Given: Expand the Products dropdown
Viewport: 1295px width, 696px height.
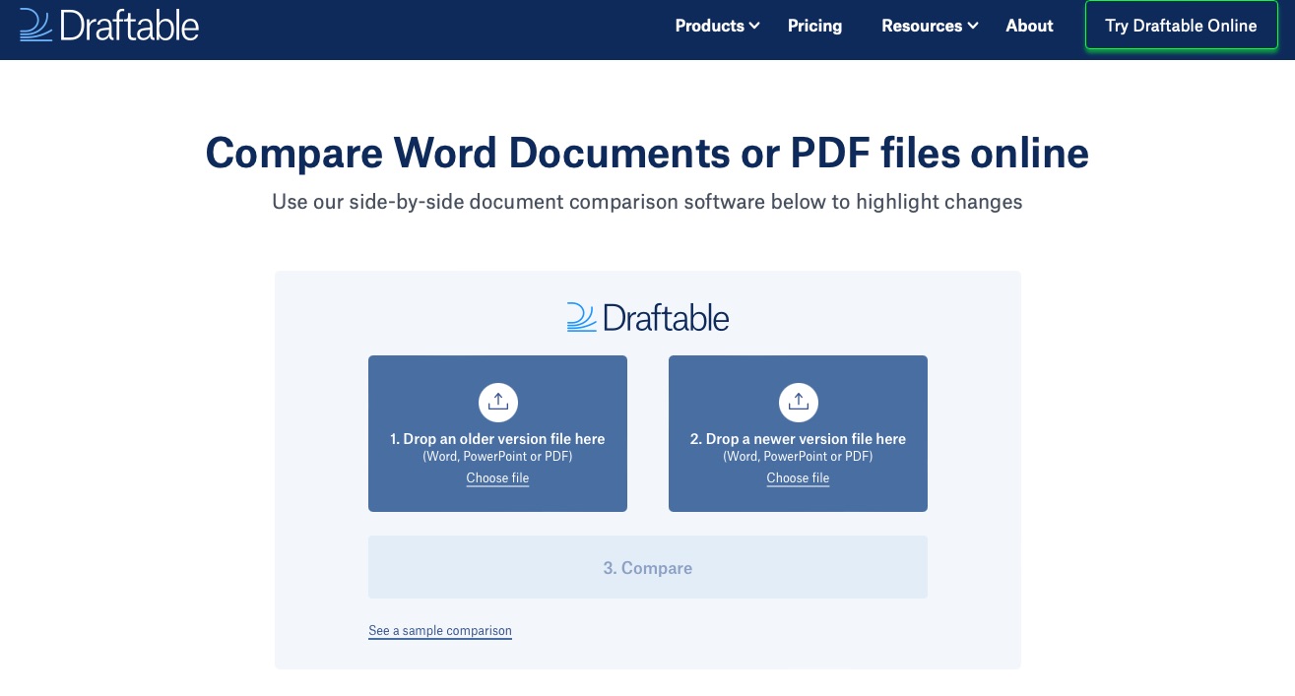Looking at the screenshot, I should (710, 26).
